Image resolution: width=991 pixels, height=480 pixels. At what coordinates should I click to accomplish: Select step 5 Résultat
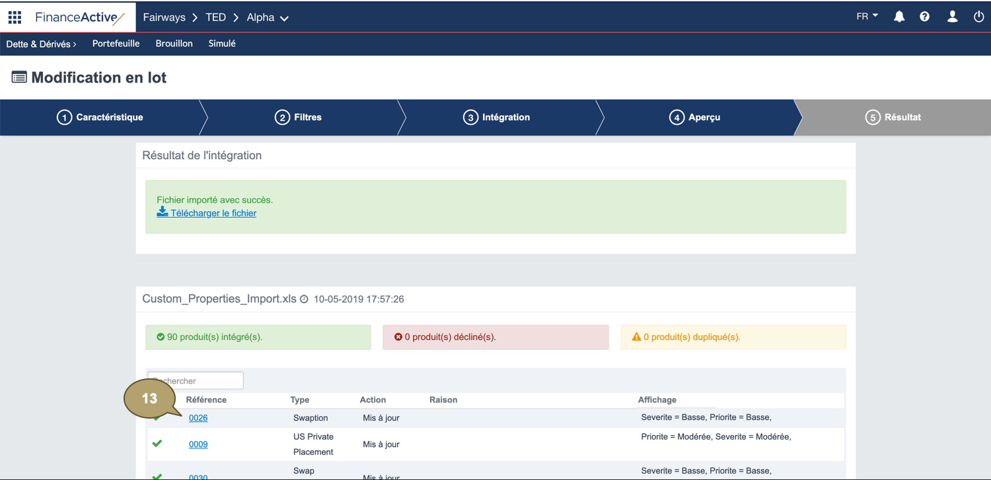tap(893, 118)
